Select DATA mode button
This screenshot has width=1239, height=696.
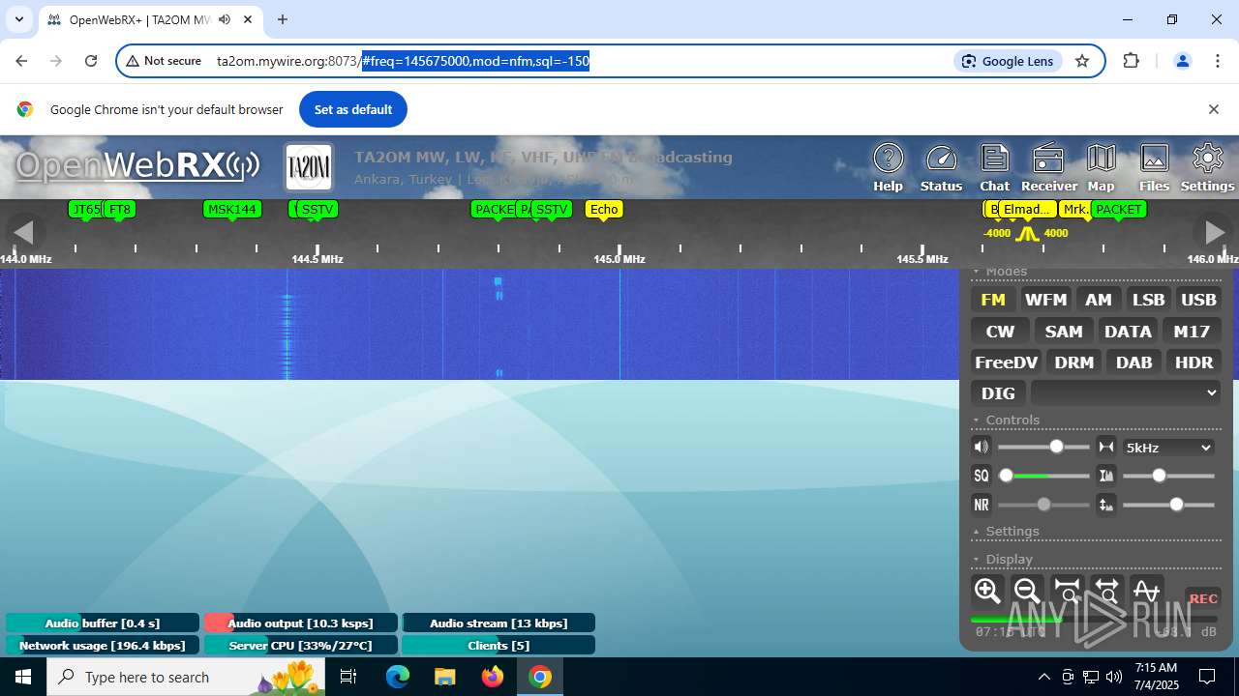[1128, 332]
